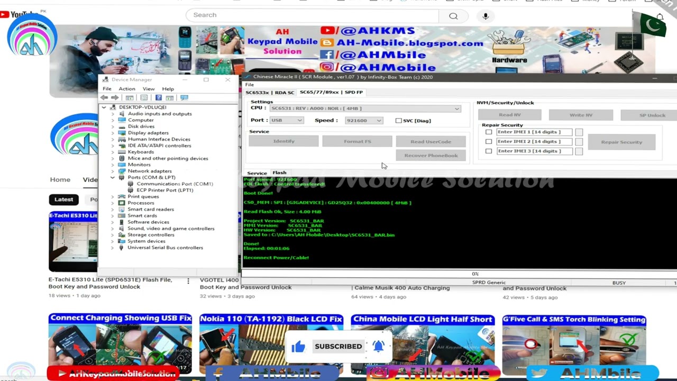Click the blue Help icon in Device Manager toolbar
Viewport: 677px width, 381px height.
158,98
